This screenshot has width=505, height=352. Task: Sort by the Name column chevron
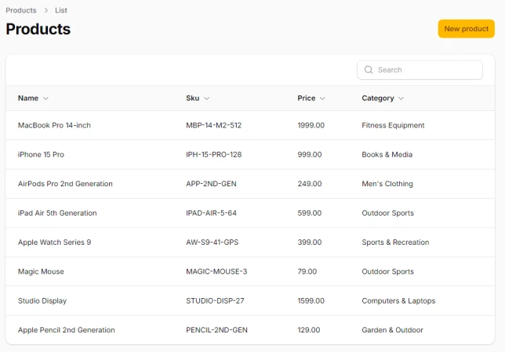coord(45,99)
